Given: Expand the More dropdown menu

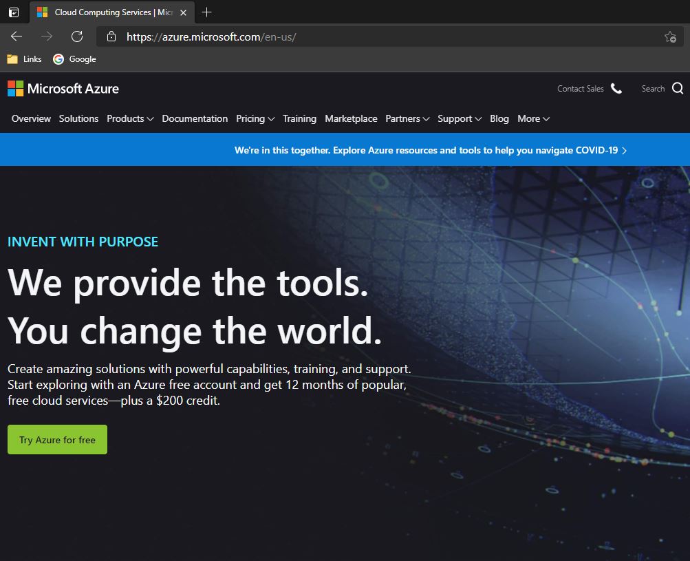Looking at the screenshot, I should click(x=533, y=118).
